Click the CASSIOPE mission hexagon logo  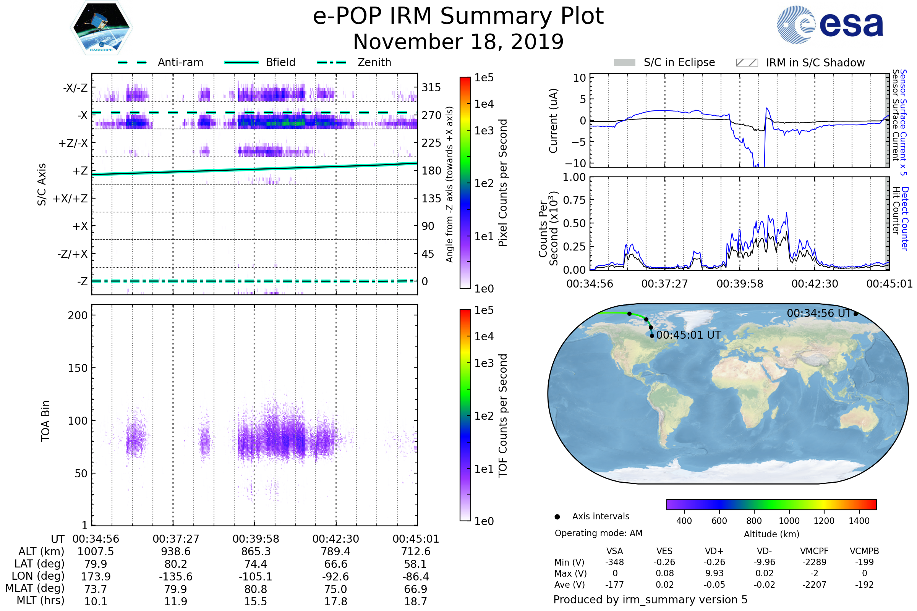[x=101, y=28]
